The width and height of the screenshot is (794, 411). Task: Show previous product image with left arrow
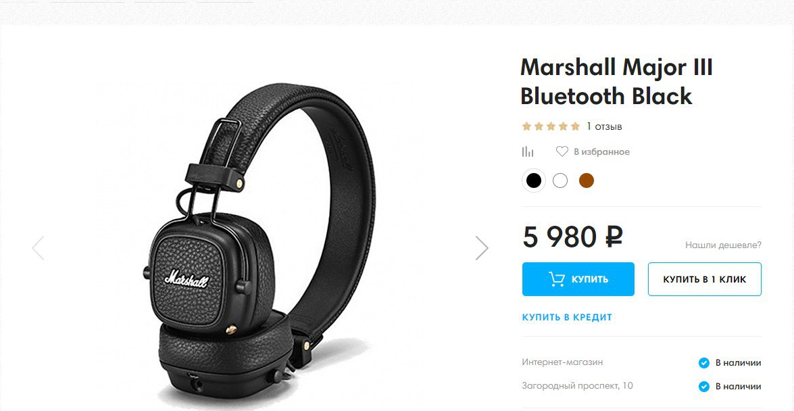click(x=38, y=248)
